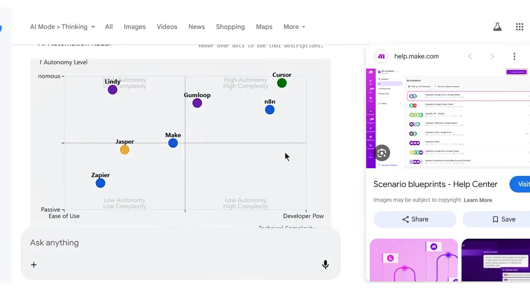The width and height of the screenshot is (530, 298).
Task: Click the blue Zapier dot on chart
Action: tap(100, 183)
